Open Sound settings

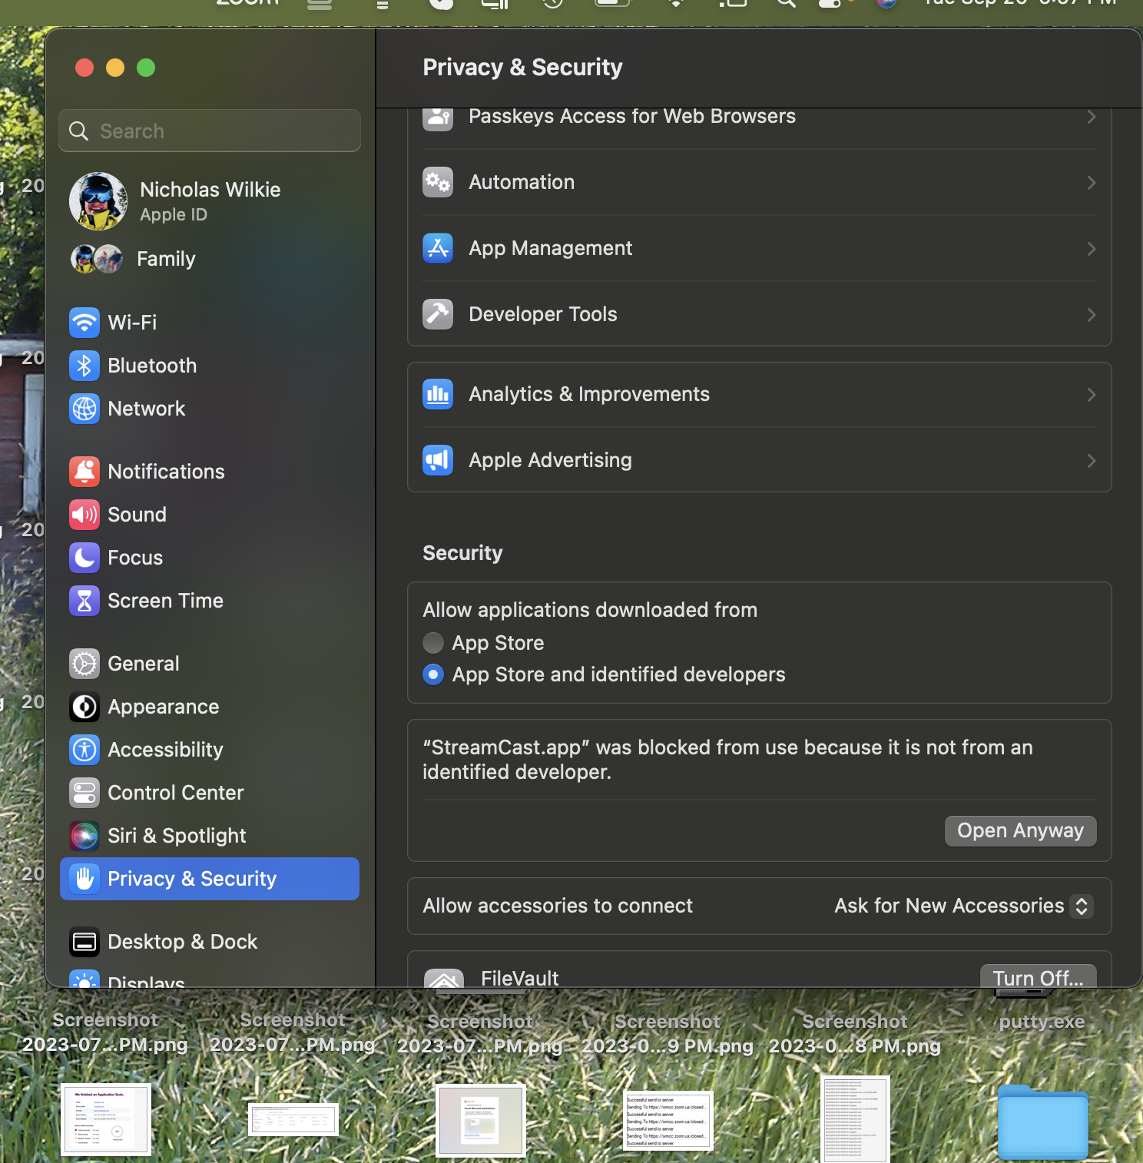(136, 515)
